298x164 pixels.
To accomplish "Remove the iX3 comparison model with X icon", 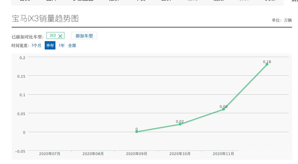I will [x=60, y=36].
